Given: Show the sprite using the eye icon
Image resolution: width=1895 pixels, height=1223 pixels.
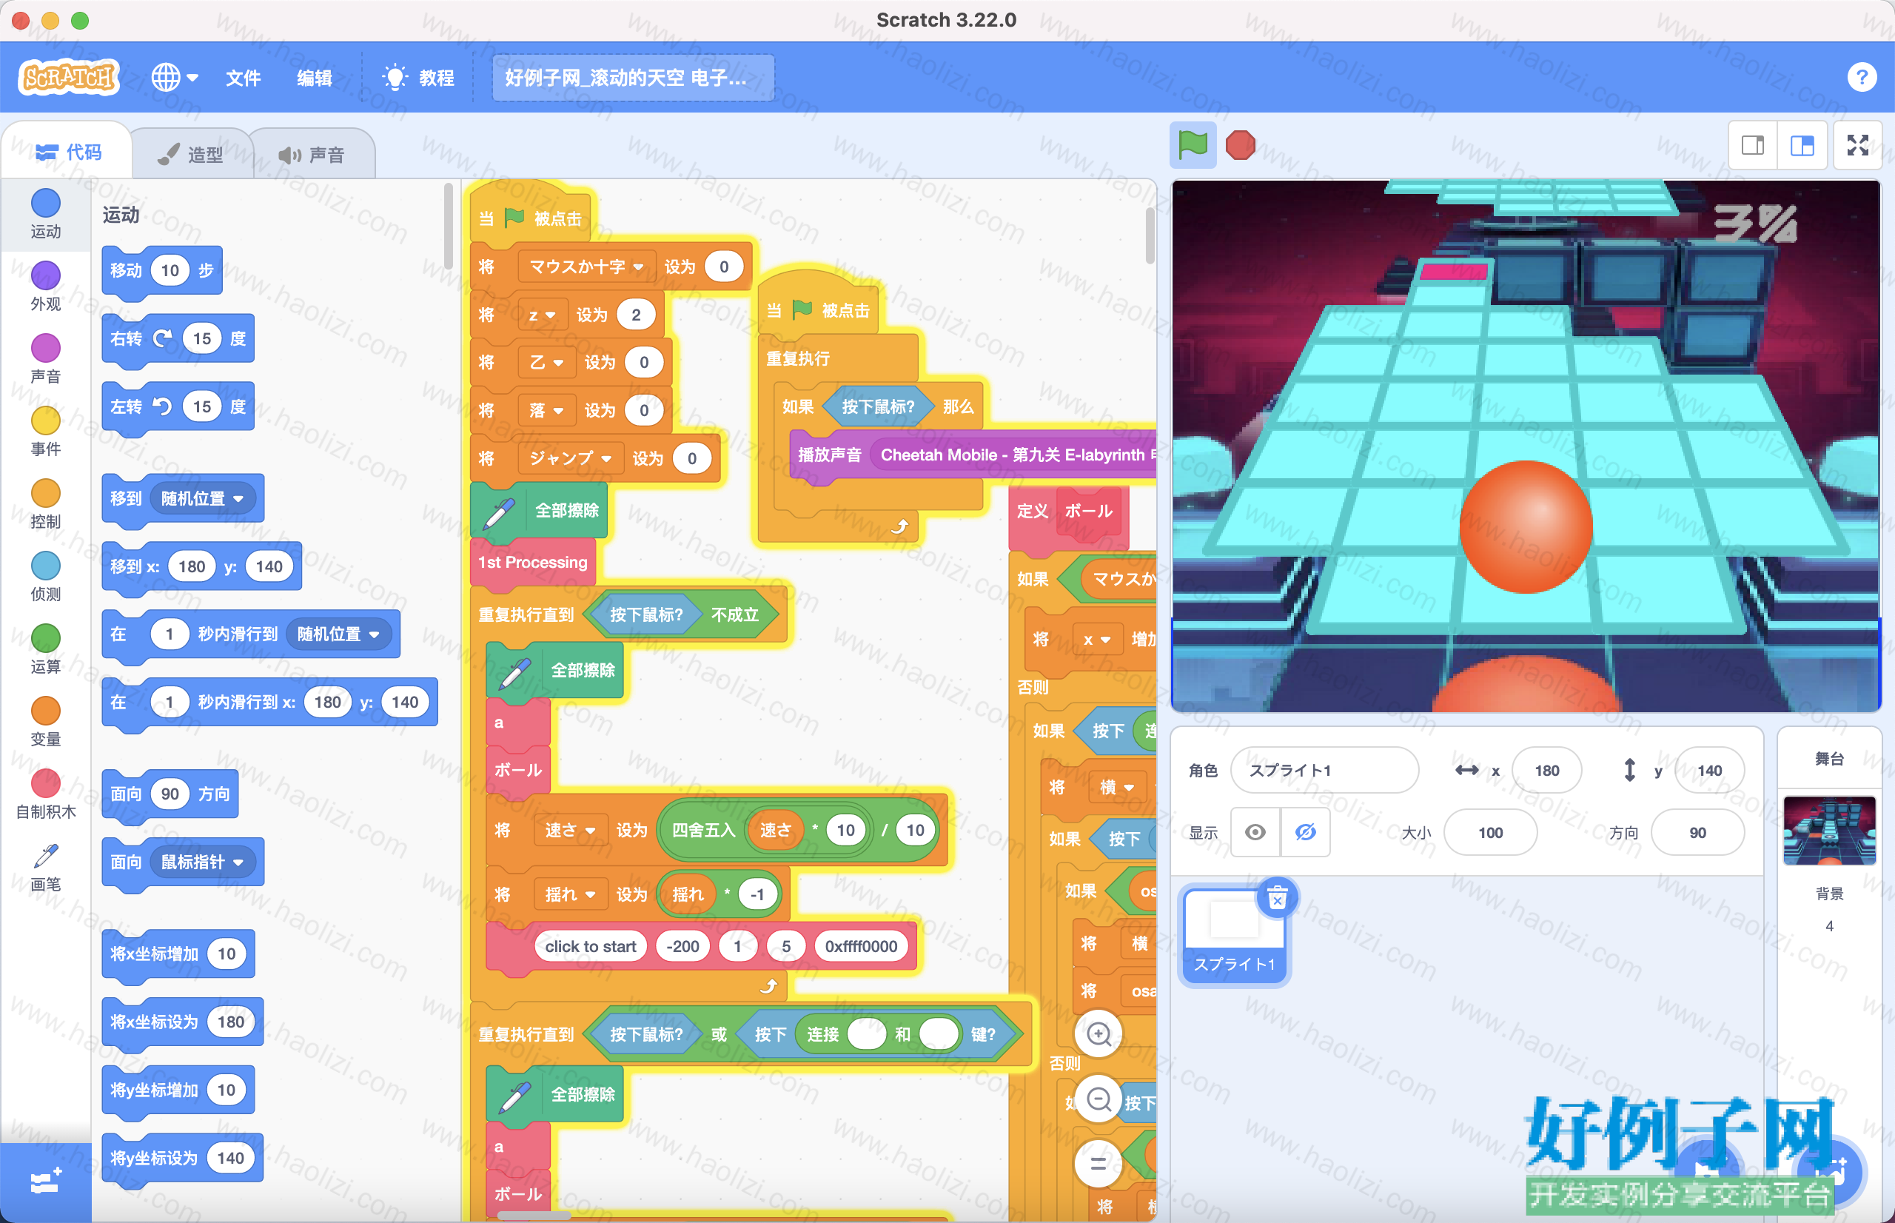Looking at the screenshot, I should (1255, 832).
